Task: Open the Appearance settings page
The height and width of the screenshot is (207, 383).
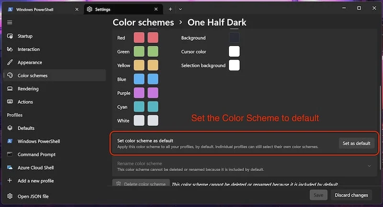Action: [x=55, y=63]
